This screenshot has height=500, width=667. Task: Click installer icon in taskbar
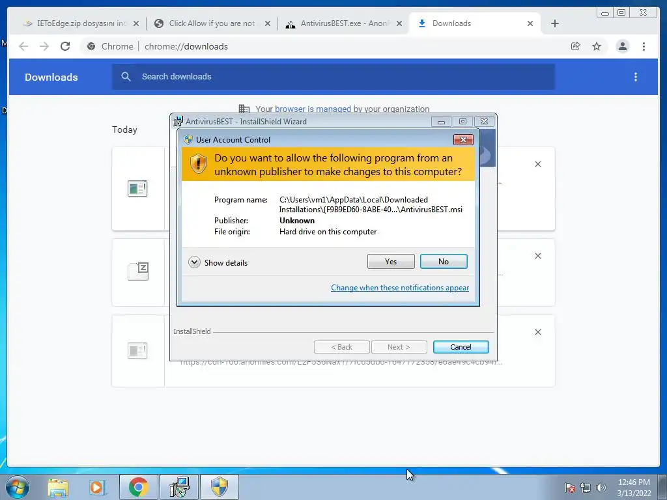pos(179,487)
